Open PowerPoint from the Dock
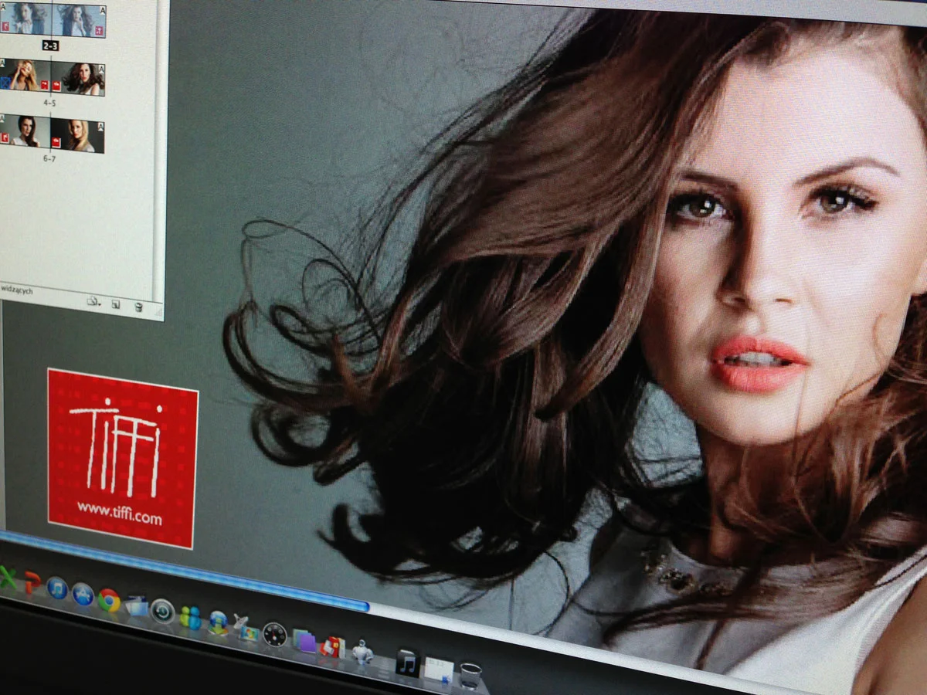 pyautogui.click(x=32, y=582)
